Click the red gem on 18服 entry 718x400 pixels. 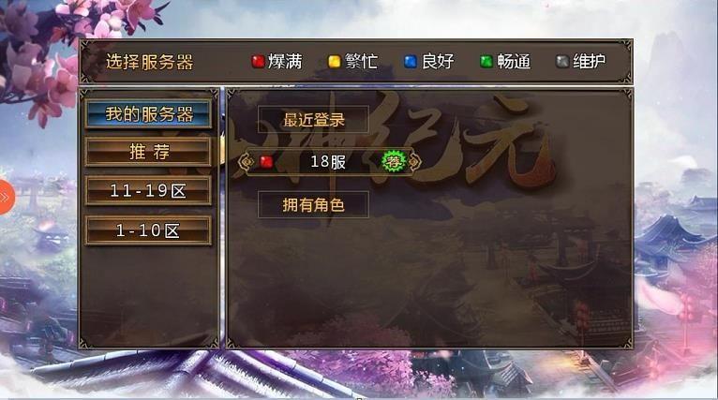point(266,161)
